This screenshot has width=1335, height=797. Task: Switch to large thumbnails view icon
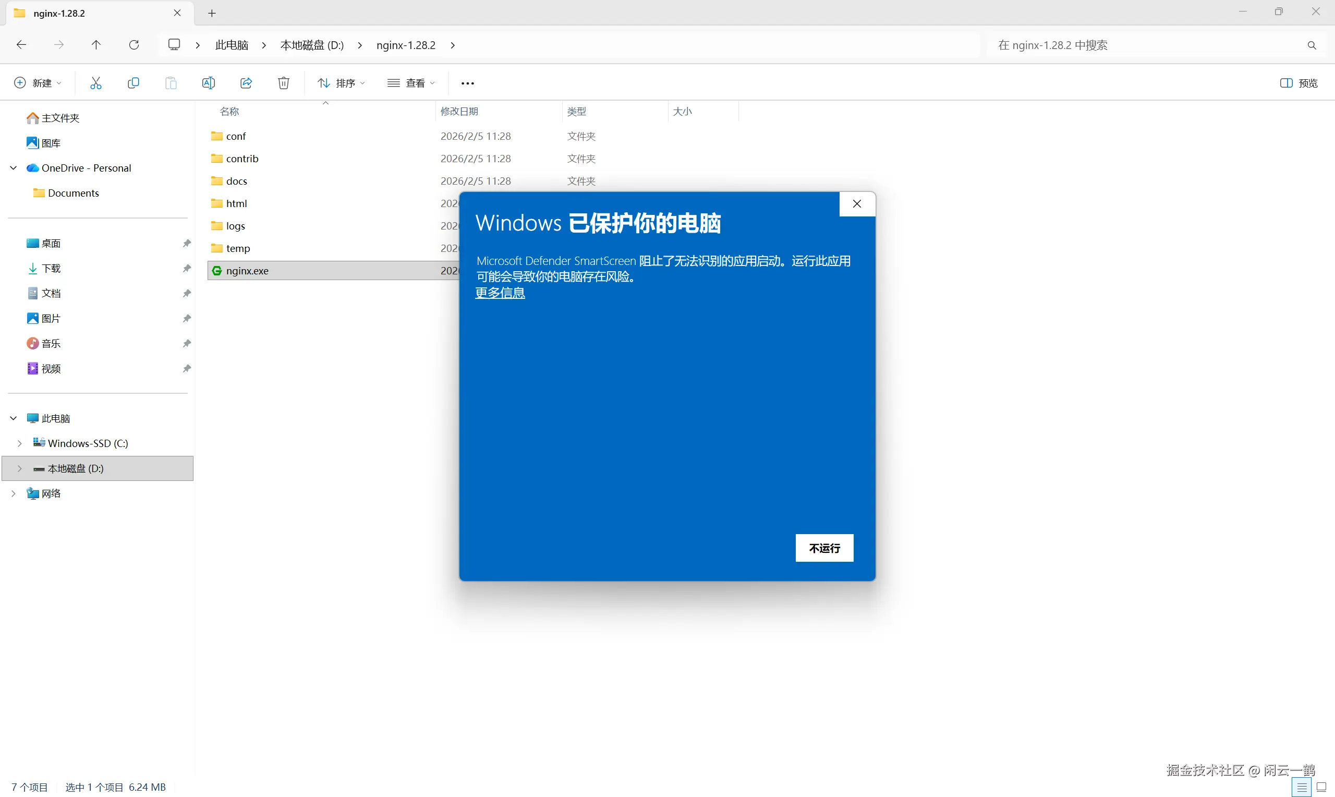pos(1321,787)
